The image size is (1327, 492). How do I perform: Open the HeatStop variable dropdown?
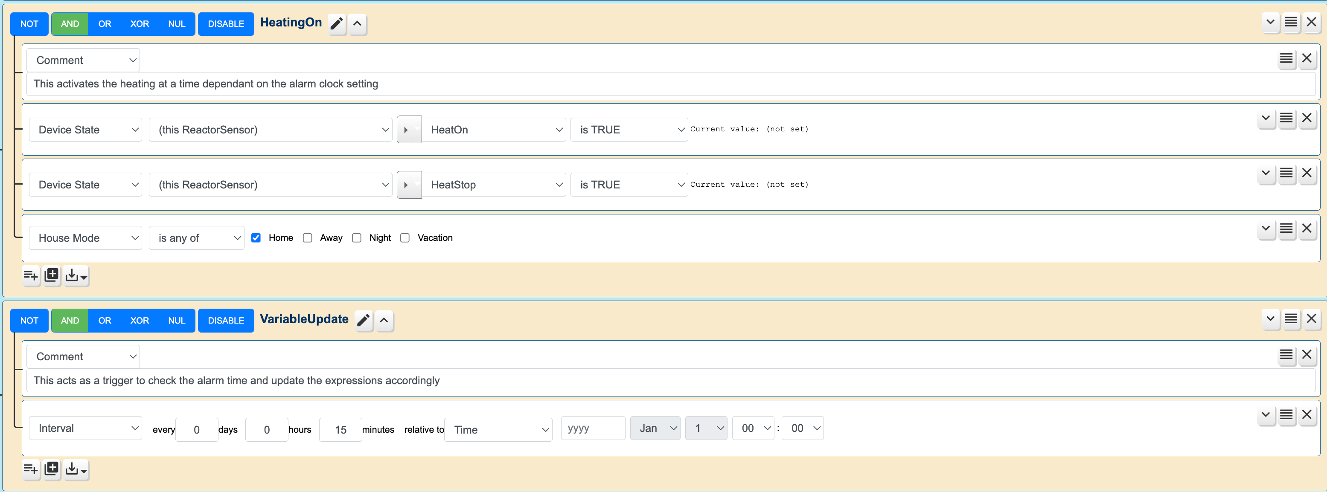494,185
